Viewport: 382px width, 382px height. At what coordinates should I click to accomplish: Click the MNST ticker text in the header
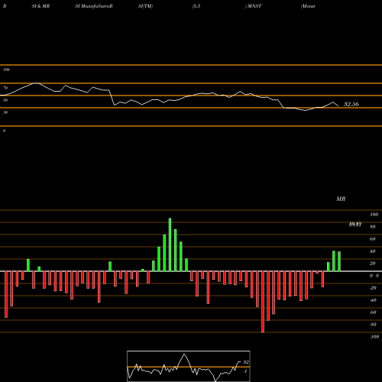pos(254,6)
